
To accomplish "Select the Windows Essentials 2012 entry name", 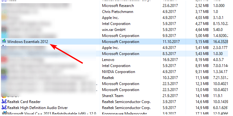I will [x=28, y=42].
